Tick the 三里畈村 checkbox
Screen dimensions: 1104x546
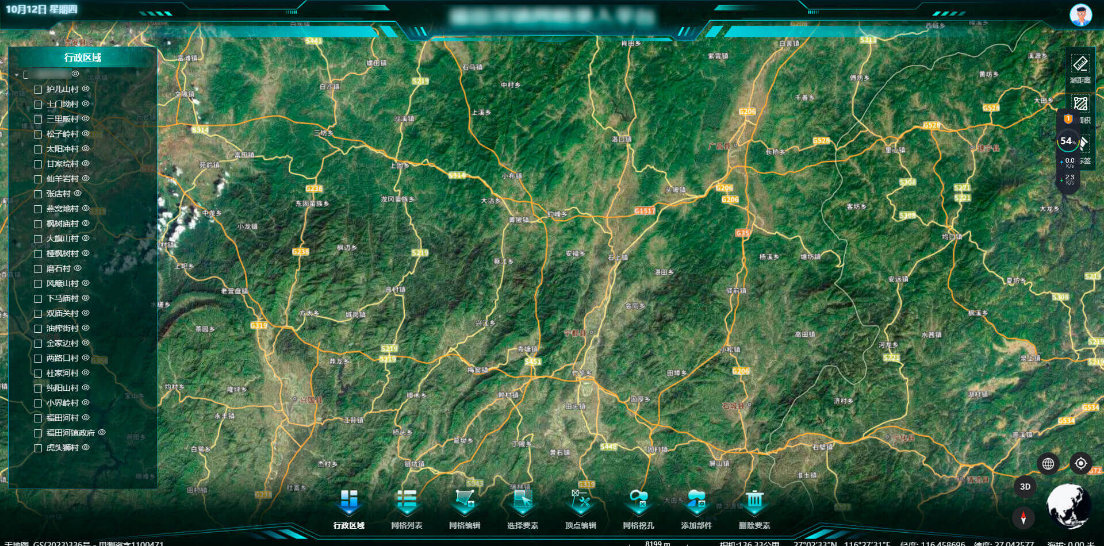[38, 120]
